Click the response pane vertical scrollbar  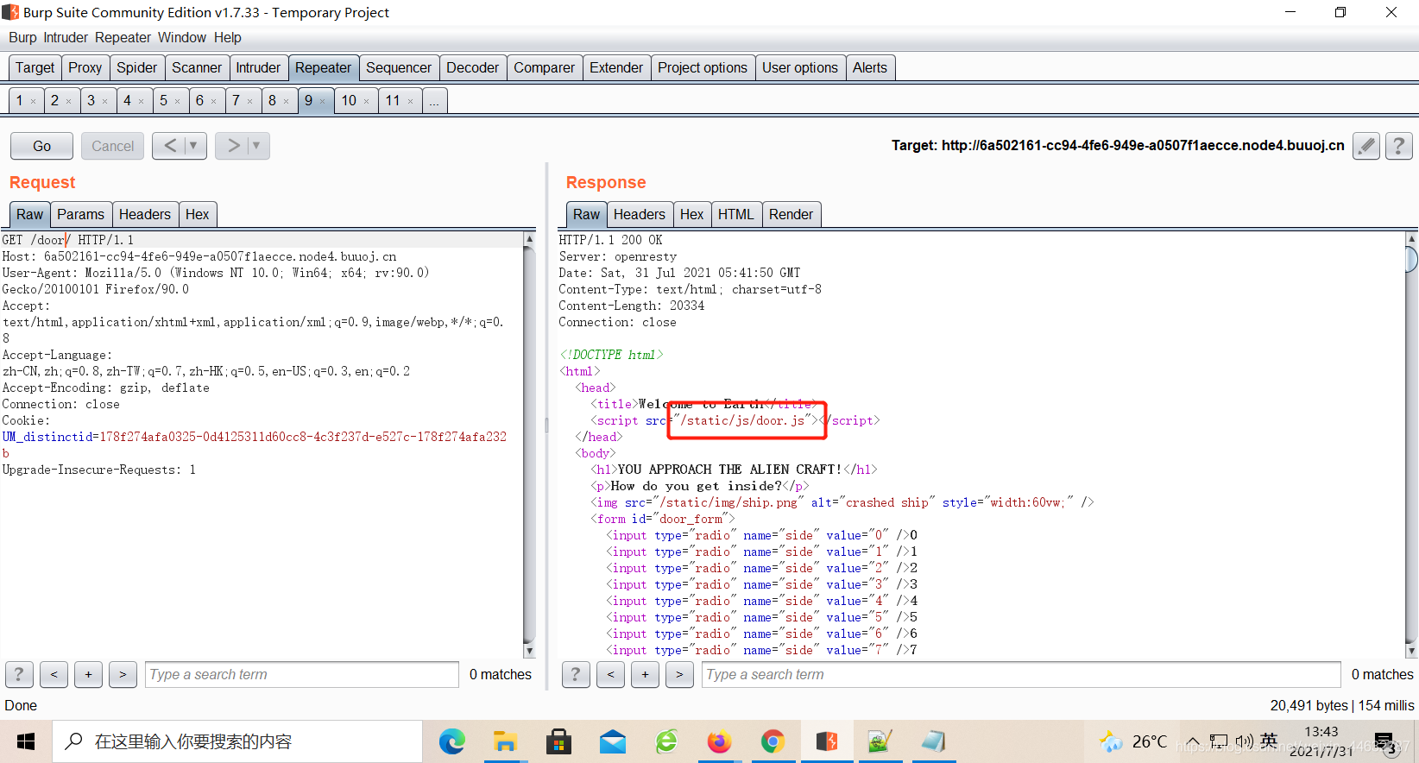point(1412,445)
